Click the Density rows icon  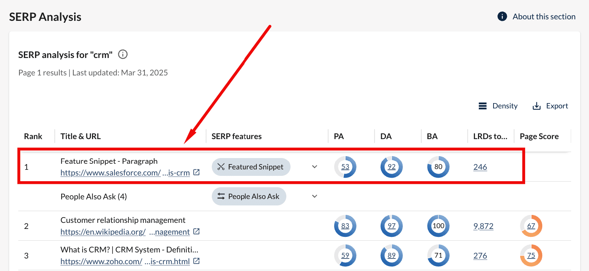click(483, 106)
